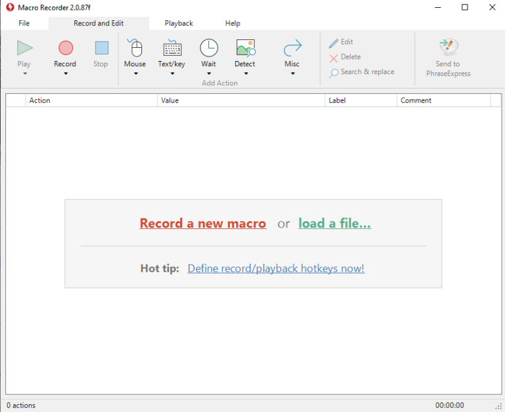
Task: Expand the Play dropdown arrow
Action: pos(25,73)
